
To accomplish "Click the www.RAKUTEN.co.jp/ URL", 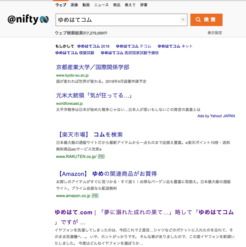I will [x=76, y=157].
